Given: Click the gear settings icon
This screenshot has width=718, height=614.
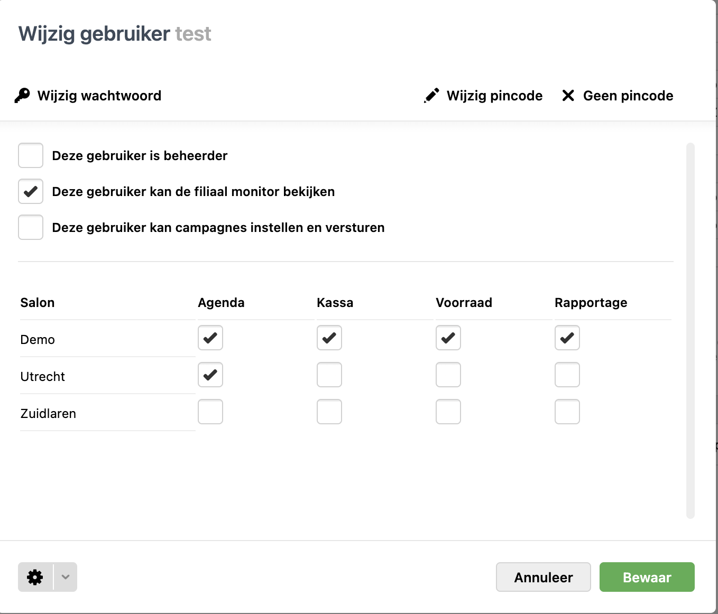Looking at the screenshot, I should point(35,577).
